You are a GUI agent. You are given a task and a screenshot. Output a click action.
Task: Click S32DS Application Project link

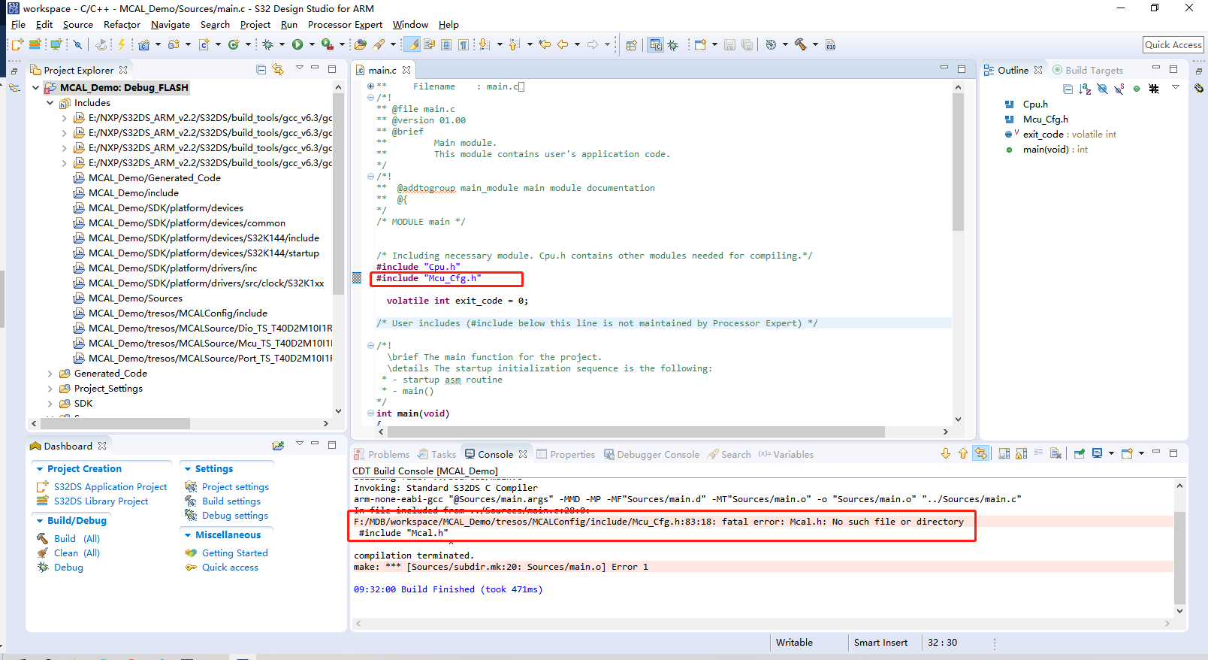click(x=110, y=487)
